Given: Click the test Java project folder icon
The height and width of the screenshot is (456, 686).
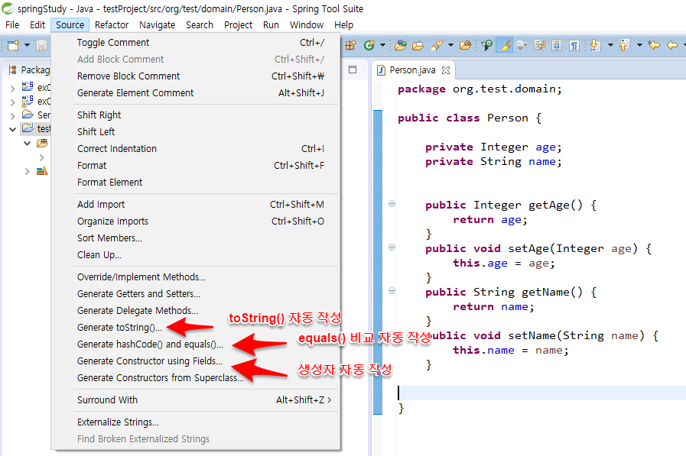Looking at the screenshot, I should pos(28,128).
